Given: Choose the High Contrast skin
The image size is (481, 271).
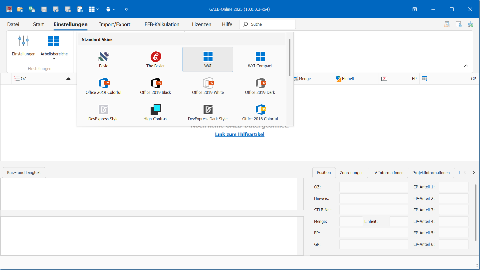Looking at the screenshot, I should [x=155, y=113].
